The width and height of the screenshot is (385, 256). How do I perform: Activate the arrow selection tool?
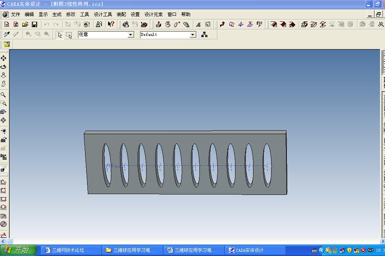(60, 35)
